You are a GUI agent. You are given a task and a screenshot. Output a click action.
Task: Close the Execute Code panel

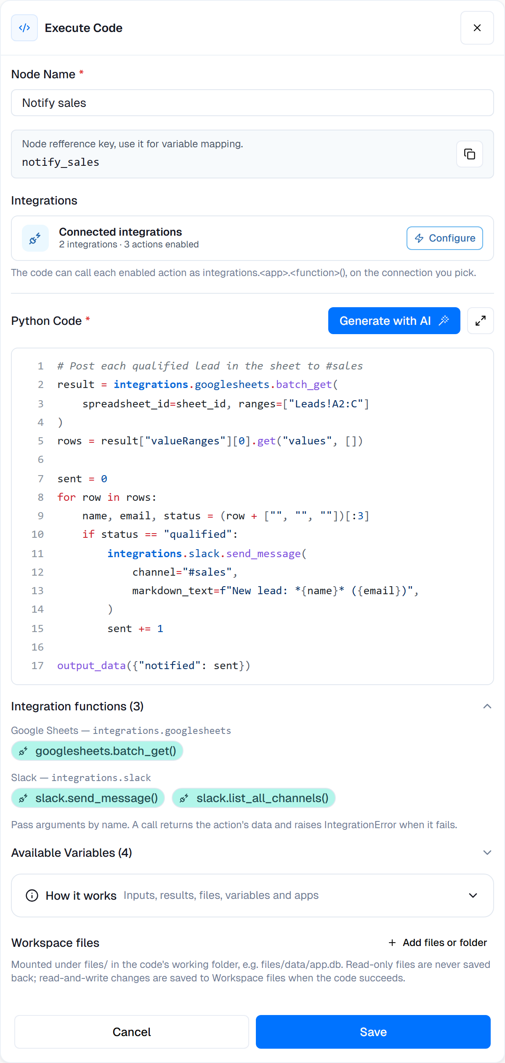[477, 28]
